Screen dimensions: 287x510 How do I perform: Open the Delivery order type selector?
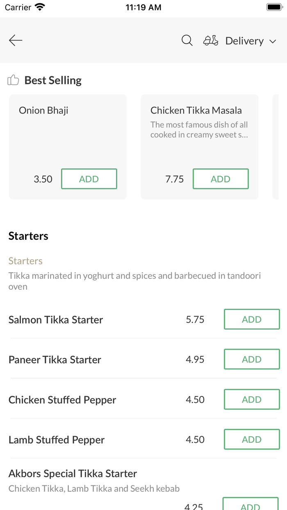[244, 41]
